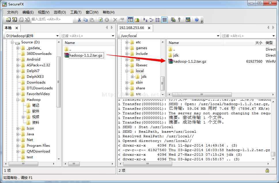Select the jdk folder in remote list
The width and height of the screenshot is (279, 183).
click(176, 55)
